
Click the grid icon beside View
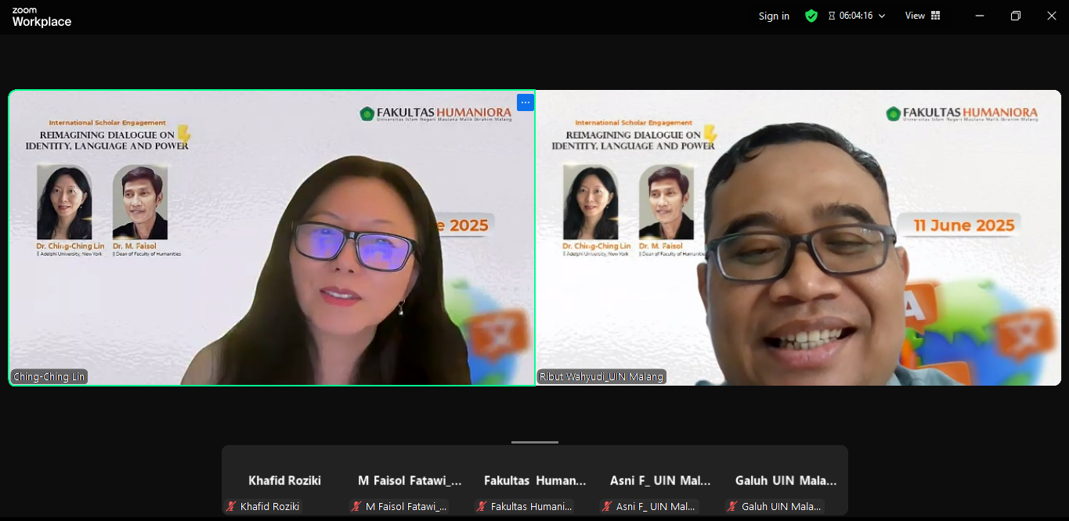(935, 16)
